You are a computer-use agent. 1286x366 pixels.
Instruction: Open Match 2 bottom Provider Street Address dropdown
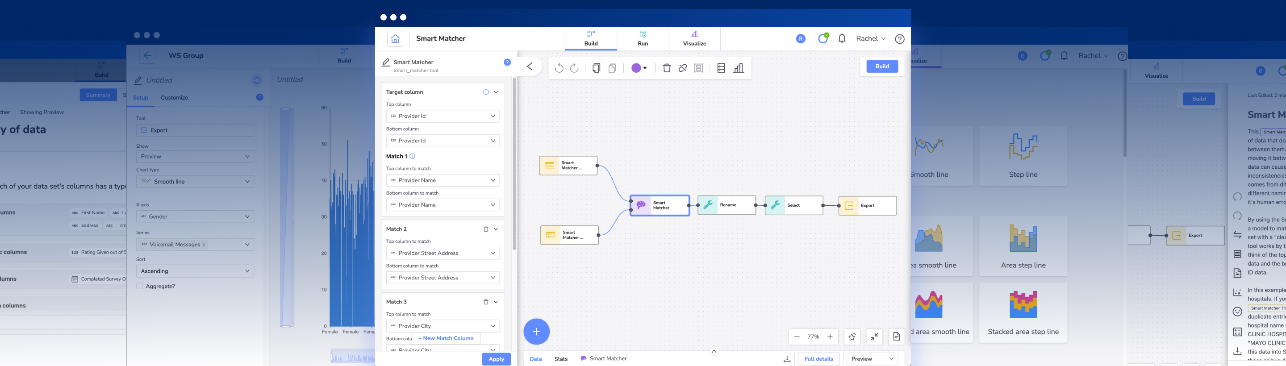tap(443, 278)
